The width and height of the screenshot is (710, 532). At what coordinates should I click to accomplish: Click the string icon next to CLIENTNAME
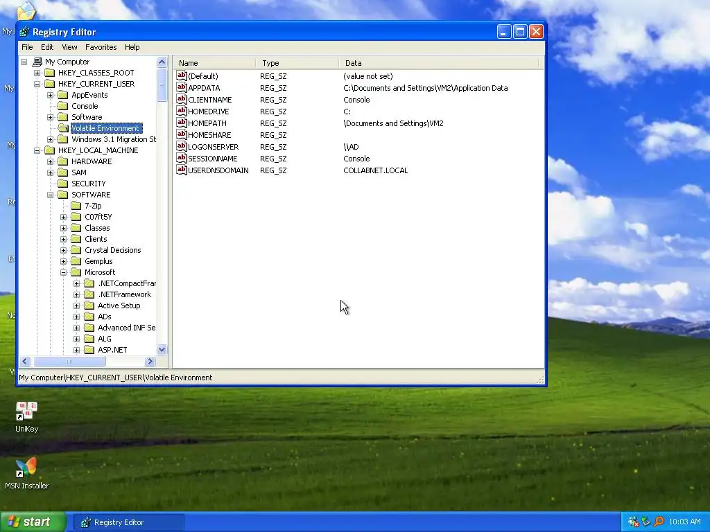(x=182, y=99)
